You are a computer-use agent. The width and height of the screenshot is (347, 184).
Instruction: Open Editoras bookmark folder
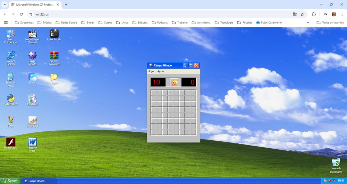click(x=140, y=23)
